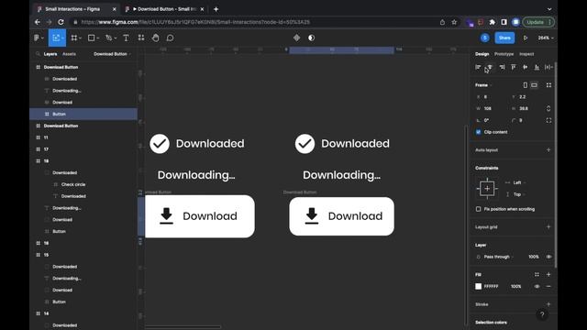The height and width of the screenshot is (330, 587).
Task: Add a fill with the plus icon
Action: (x=548, y=275)
